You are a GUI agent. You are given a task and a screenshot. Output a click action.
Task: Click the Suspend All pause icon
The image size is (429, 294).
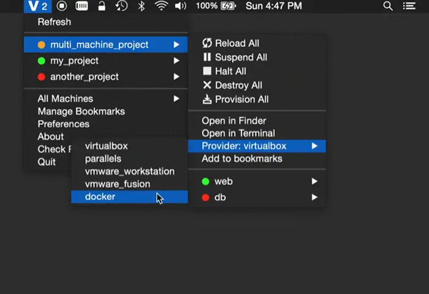(x=207, y=58)
